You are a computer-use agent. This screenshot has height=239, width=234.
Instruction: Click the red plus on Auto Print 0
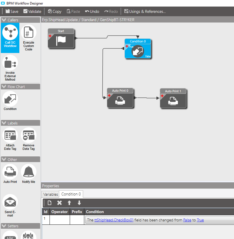coord(109,95)
